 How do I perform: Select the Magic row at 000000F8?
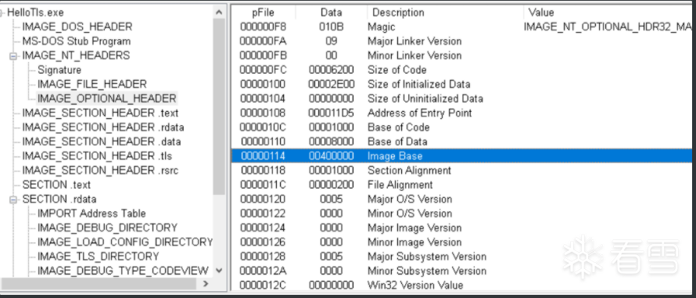click(x=461, y=27)
